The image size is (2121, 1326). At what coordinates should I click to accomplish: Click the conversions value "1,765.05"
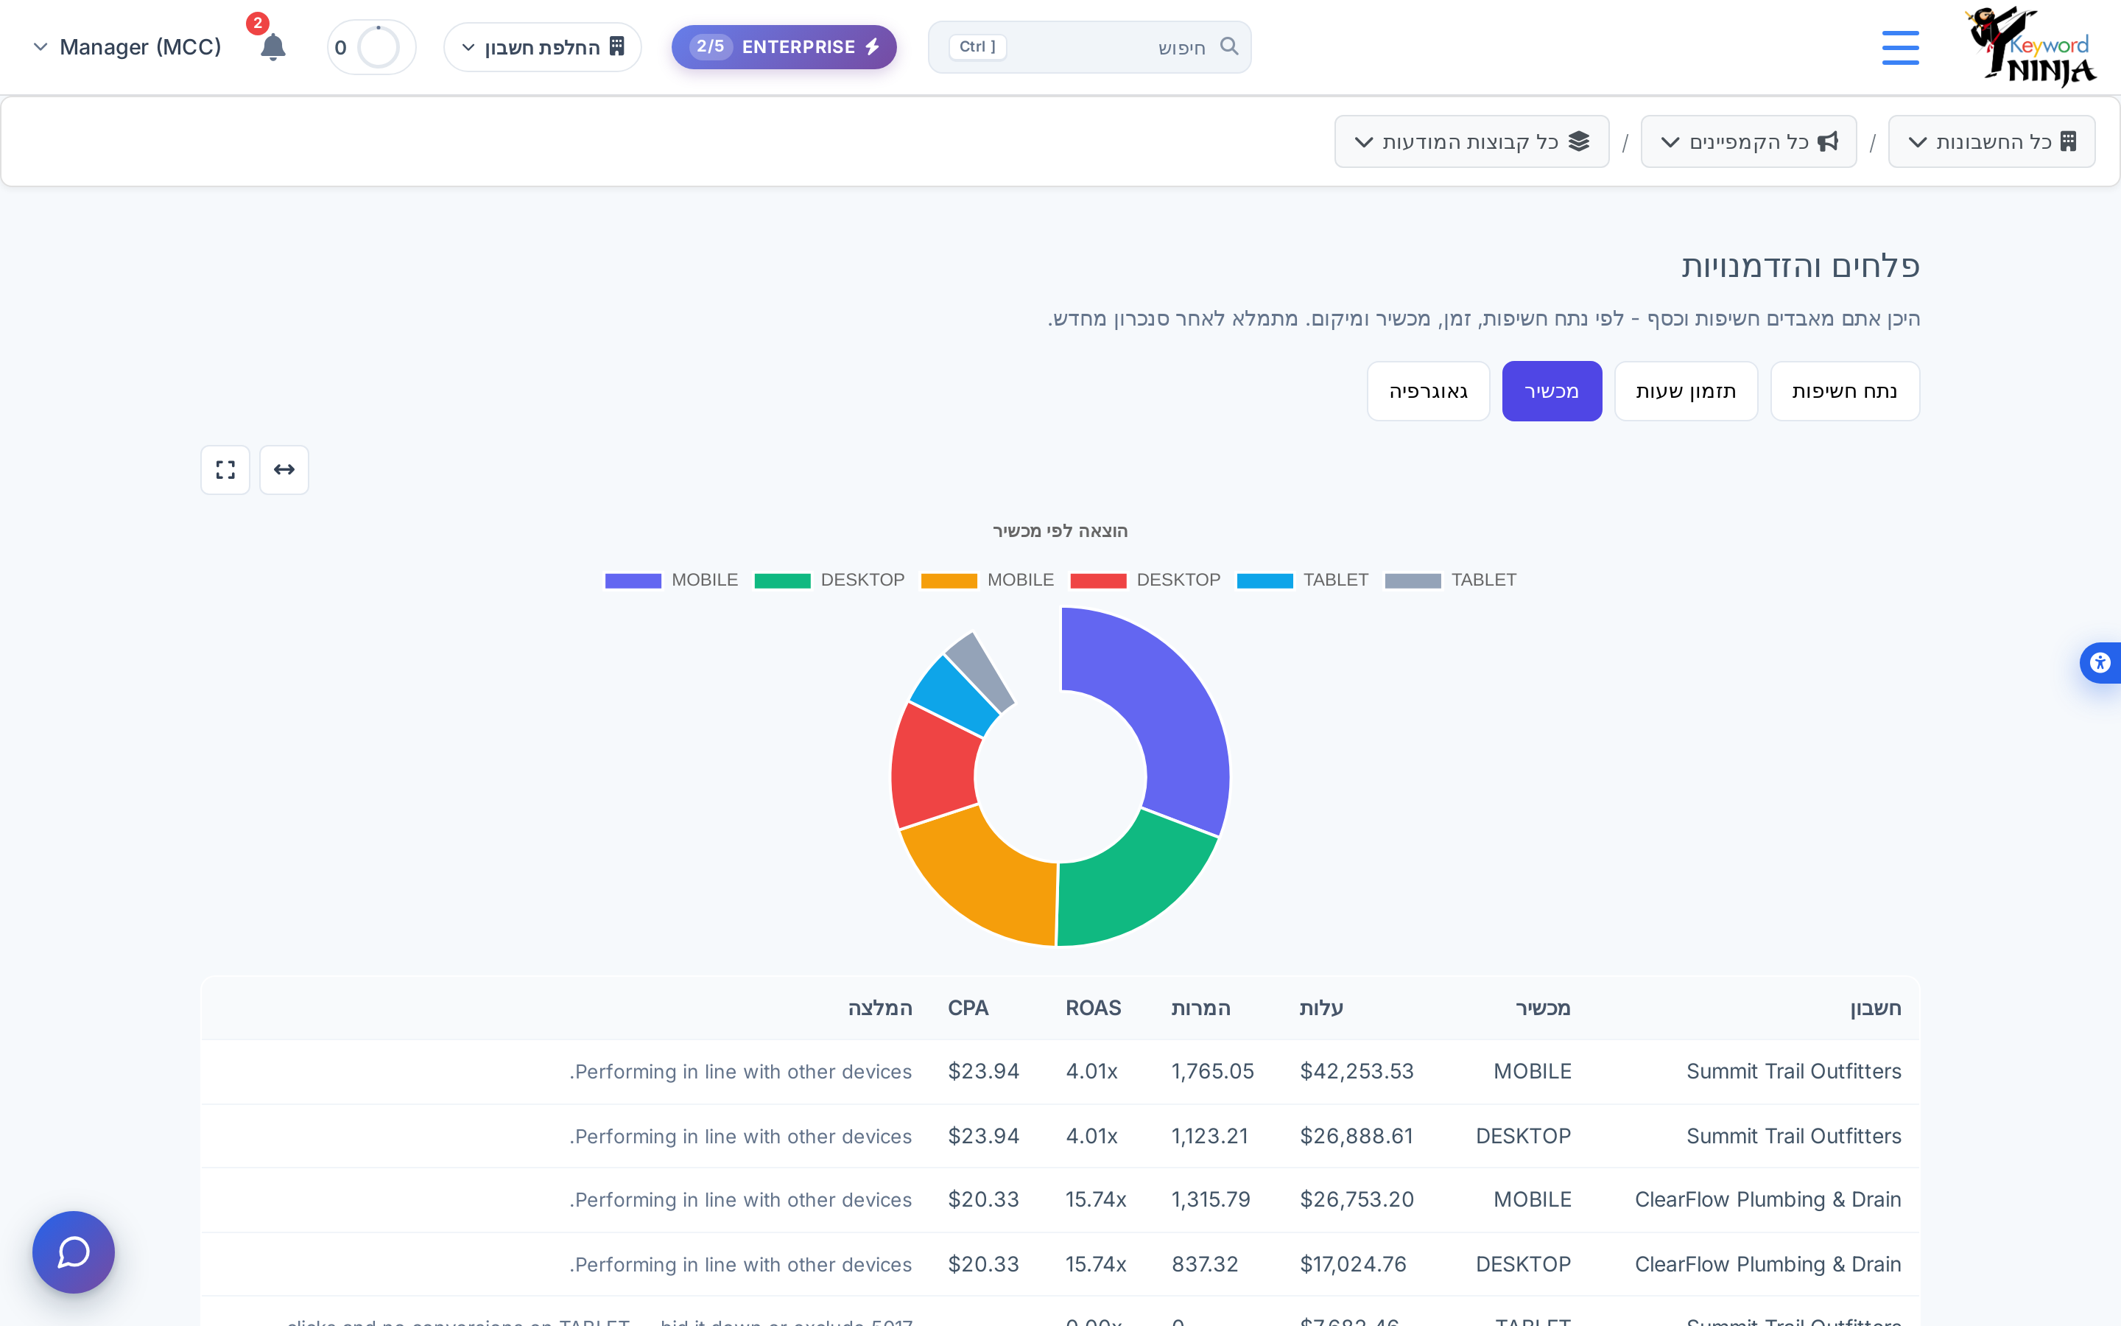[x=1213, y=1072]
